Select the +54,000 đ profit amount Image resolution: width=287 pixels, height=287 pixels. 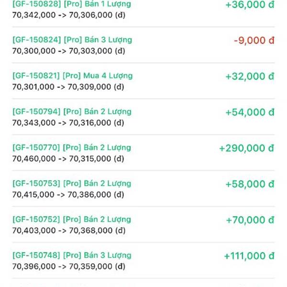pyautogui.click(x=250, y=112)
